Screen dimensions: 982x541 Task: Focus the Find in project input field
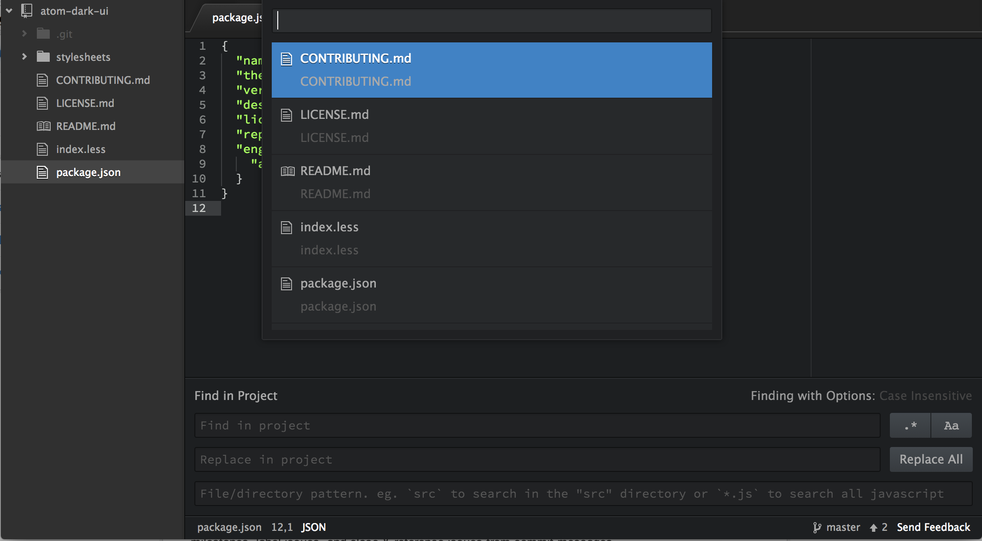point(537,425)
